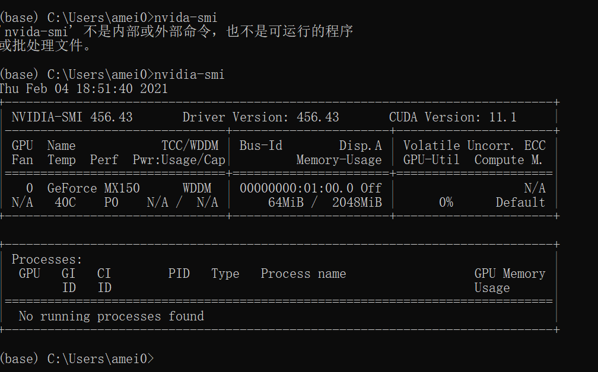
Task: Select the Default compute mode text
Action: [520, 202]
